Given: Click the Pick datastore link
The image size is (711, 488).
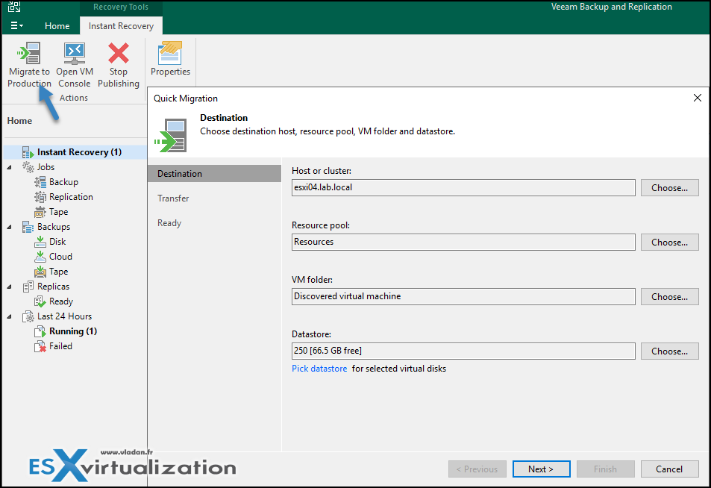Looking at the screenshot, I should click(x=319, y=369).
